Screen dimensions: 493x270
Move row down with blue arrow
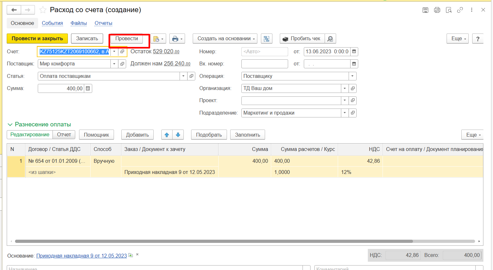[178, 135]
